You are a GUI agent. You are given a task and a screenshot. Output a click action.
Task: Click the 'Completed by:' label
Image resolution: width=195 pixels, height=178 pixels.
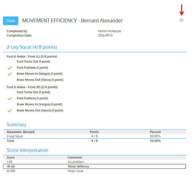coord(17,31)
